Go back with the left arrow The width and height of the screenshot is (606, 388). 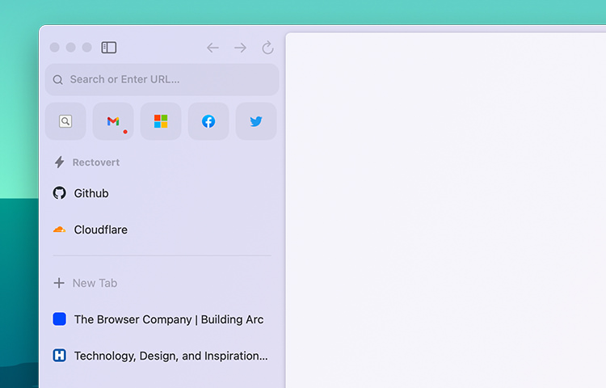[x=213, y=48]
